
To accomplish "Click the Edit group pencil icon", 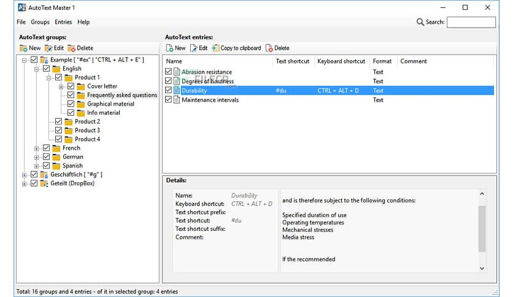I will (x=48, y=48).
